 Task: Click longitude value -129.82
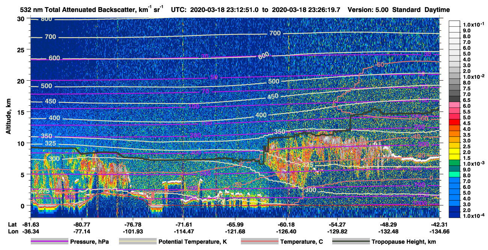tap(337, 231)
